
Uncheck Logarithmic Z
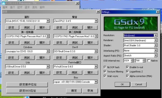click(x=127, y=72)
